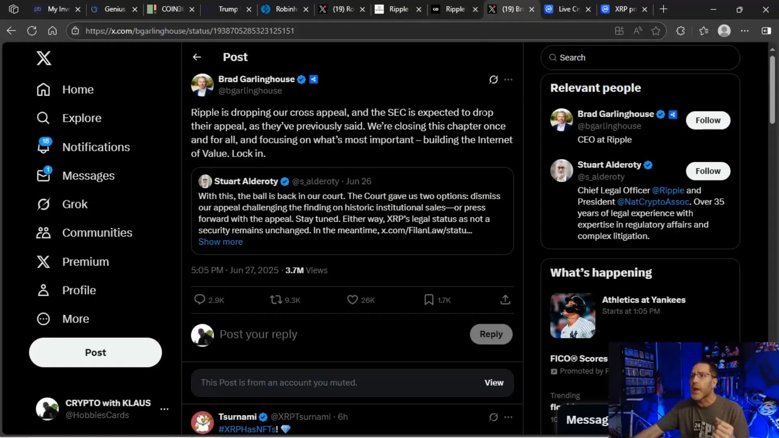The image size is (779, 438).
Task: Go back using the Post arrow
Action: pos(197,57)
